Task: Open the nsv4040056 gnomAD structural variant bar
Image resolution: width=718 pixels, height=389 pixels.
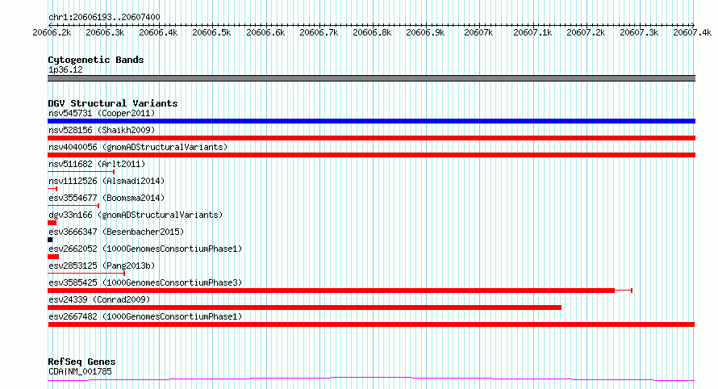Action: pyautogui.click(x=371, y=155)
